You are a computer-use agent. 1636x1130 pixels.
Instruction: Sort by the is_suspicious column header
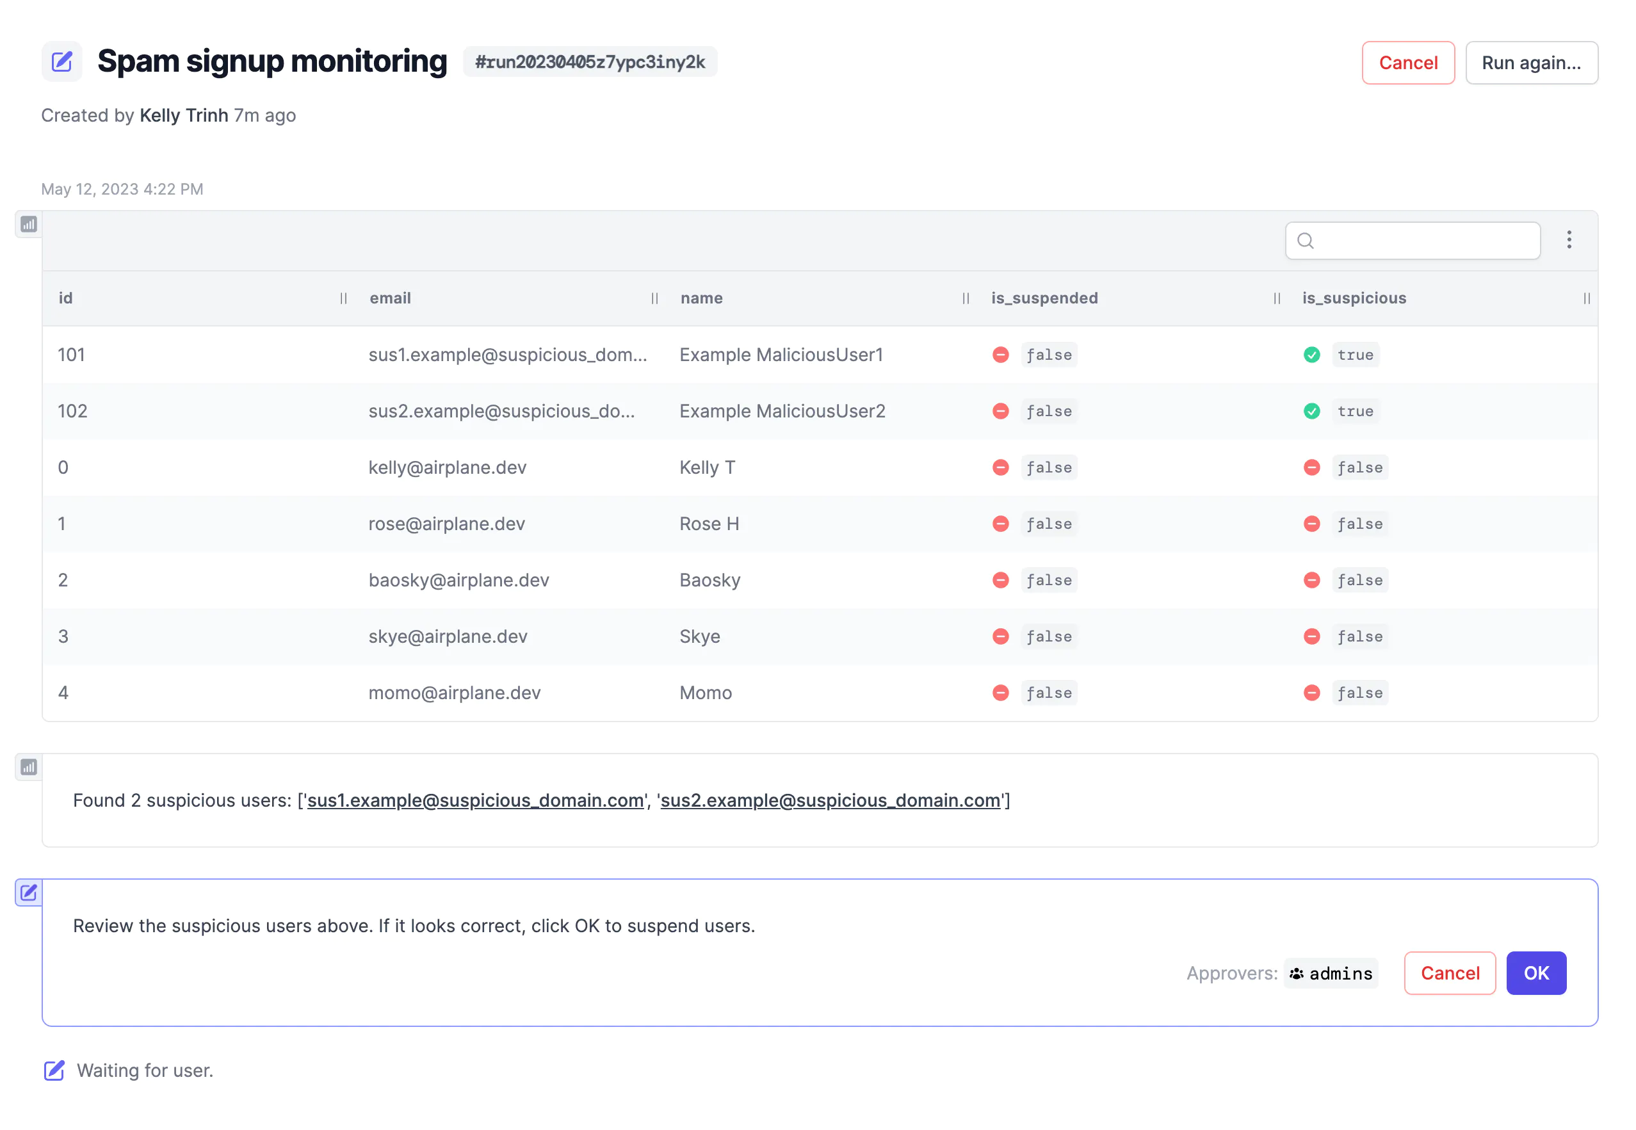1354,298
